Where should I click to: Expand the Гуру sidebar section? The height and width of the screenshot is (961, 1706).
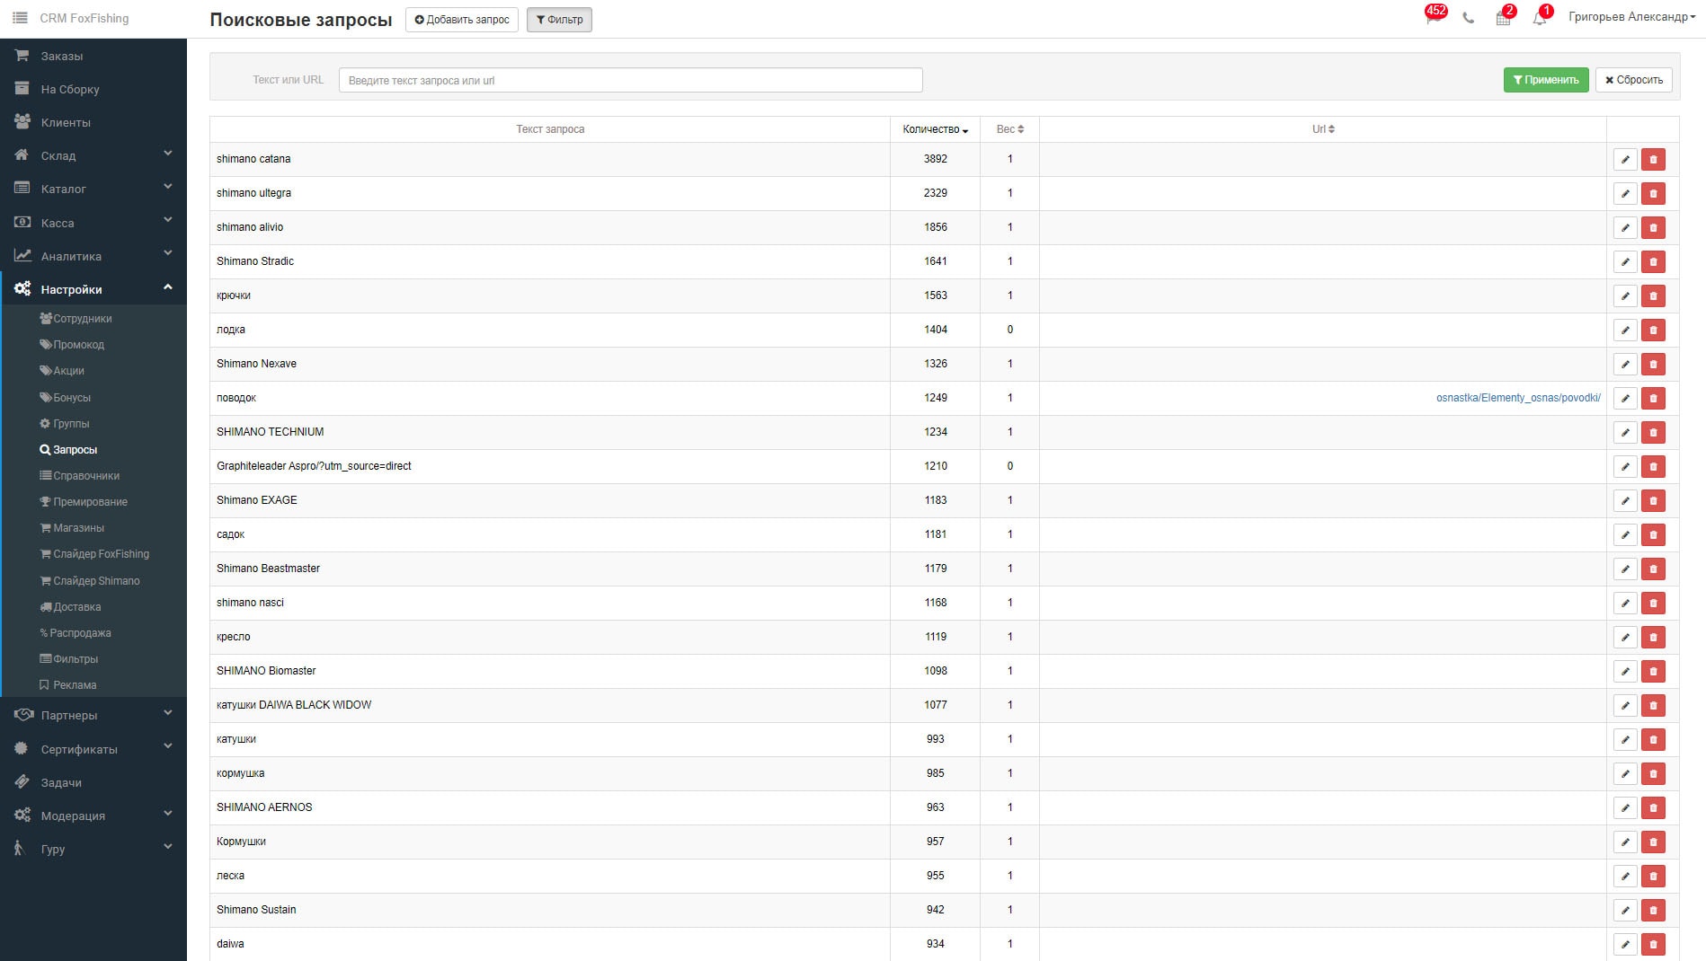point(93,849)
